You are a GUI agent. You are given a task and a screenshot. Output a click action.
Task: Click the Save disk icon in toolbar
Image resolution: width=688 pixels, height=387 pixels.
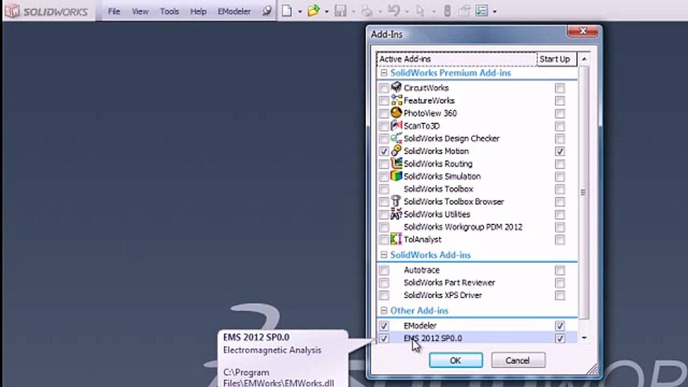click(340, 11)
